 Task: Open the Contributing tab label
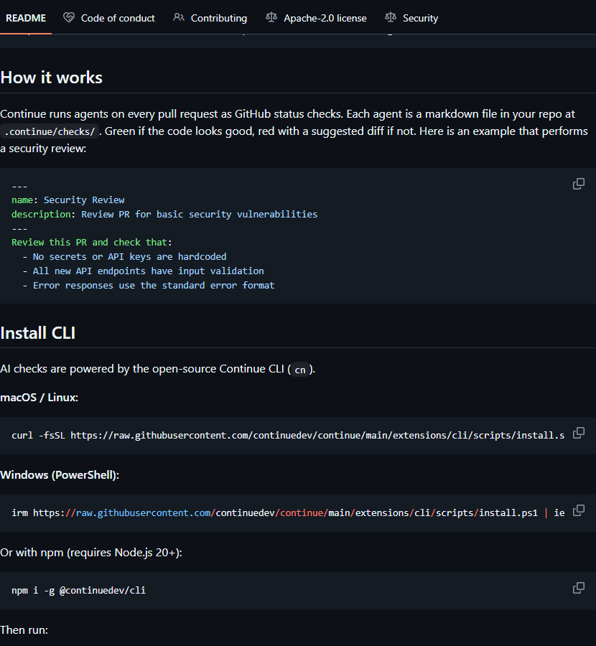click(219, 18)
